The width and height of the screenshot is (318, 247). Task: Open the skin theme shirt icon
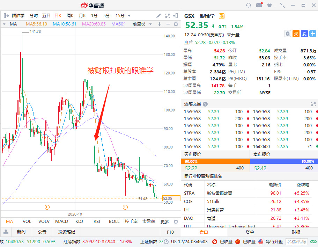(x=269, y=5)
